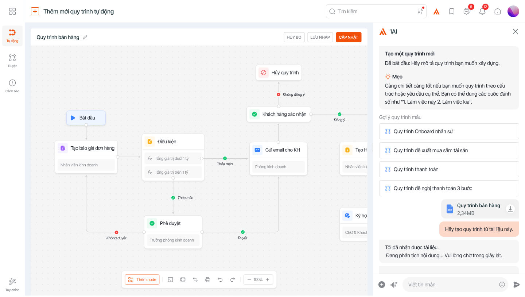This screenshot has width=525, height=297.
Task: Download the Quy trình bán hàng document
Action: [510, 209]
